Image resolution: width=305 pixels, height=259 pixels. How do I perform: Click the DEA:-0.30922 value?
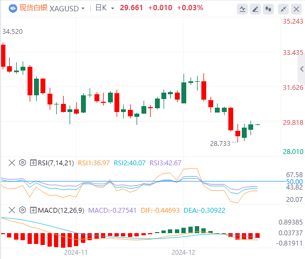(x=205, y=211)
